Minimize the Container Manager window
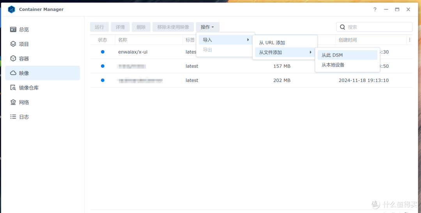421x213 pixels. [386, 9]
